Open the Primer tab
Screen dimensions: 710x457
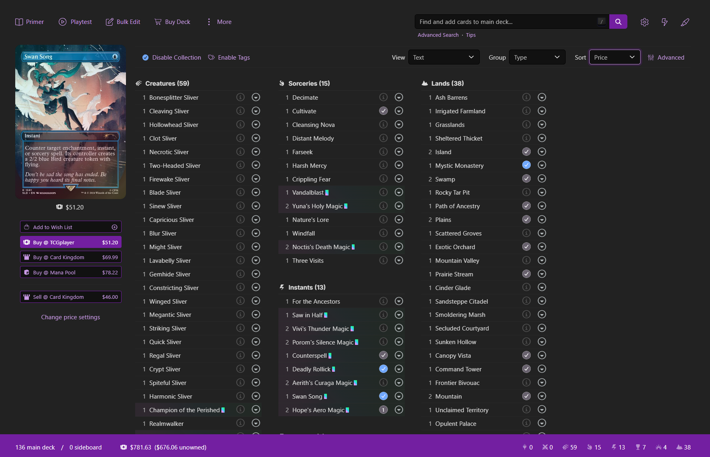[29, 22]
